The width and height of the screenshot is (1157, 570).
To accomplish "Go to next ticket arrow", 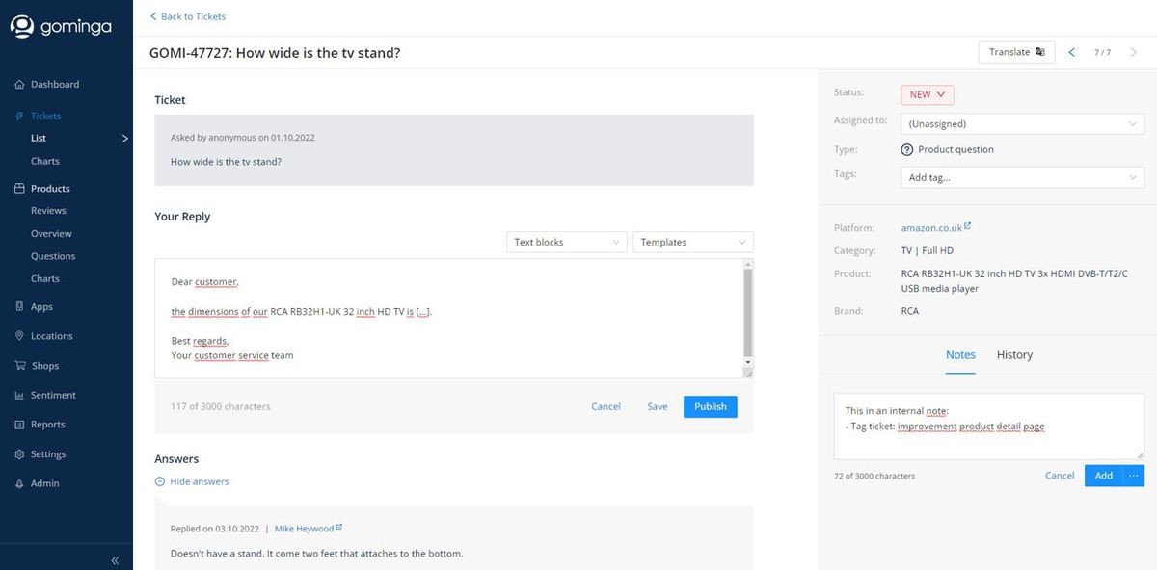I will pyautogui.click(x=1134, y=52).
